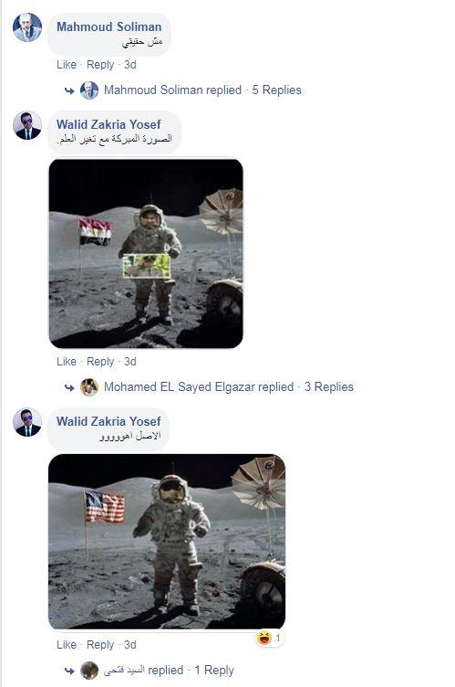Like the American flag moon photo comment
Image resolution: width=455 pixels, height=687 pixels.
point(67,645)
